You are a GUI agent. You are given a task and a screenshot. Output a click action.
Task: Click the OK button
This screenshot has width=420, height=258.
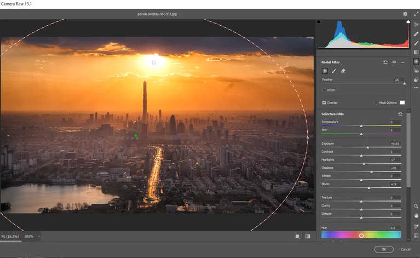[383, 249]
